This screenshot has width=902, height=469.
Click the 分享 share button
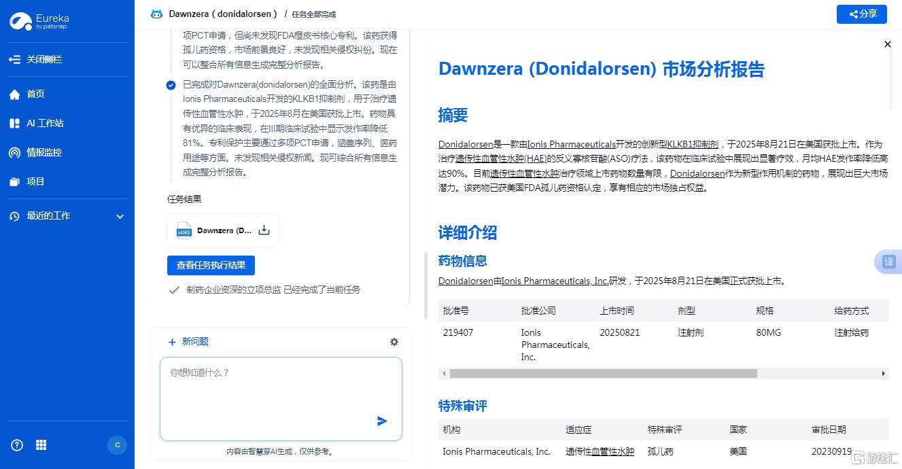(x=861, y=14)
